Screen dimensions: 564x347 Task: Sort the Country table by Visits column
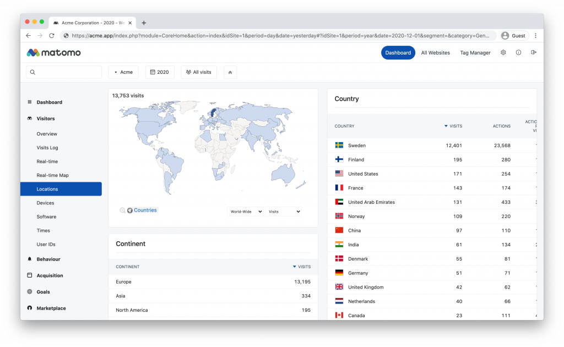click(455, 126)
